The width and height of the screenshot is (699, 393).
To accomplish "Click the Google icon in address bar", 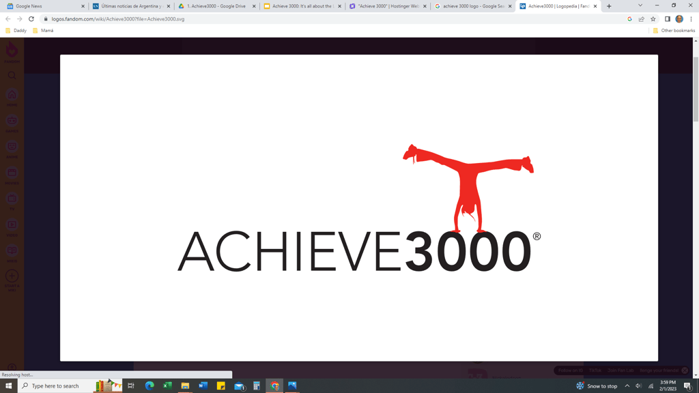I will tap(629, 18).
